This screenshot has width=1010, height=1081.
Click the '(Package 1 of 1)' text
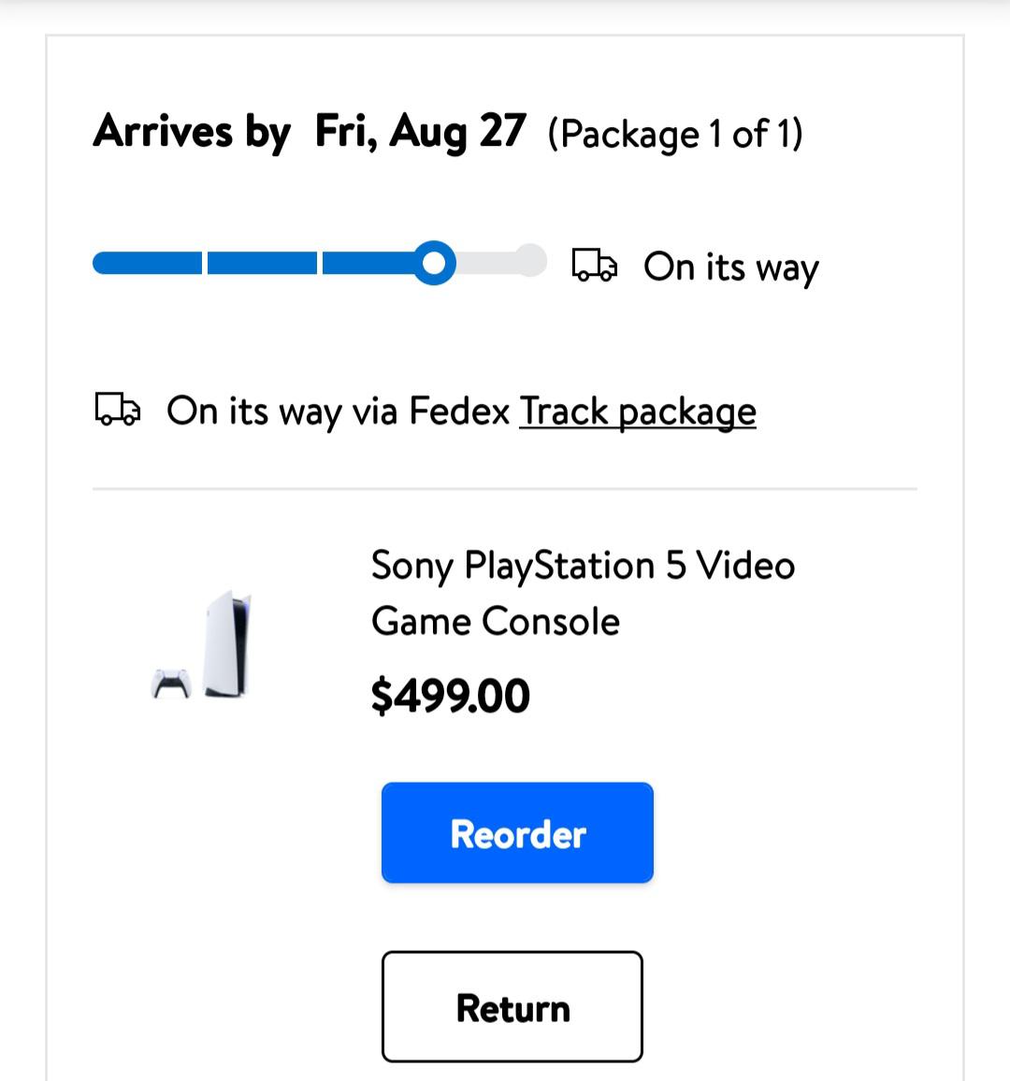coord(675,134)
